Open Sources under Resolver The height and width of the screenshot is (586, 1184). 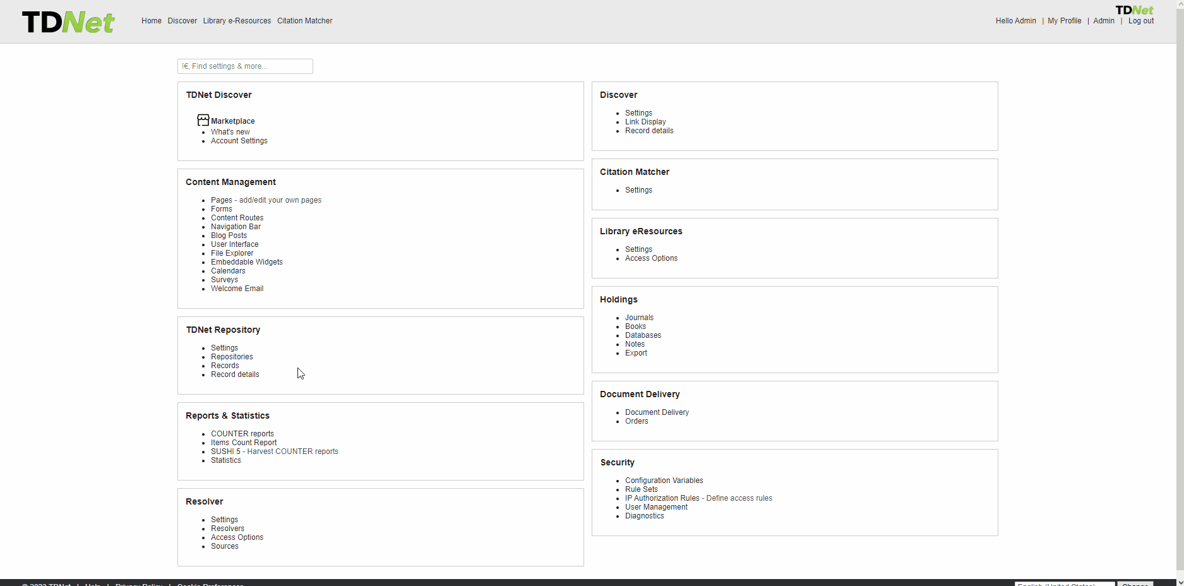tap(225, 546)
